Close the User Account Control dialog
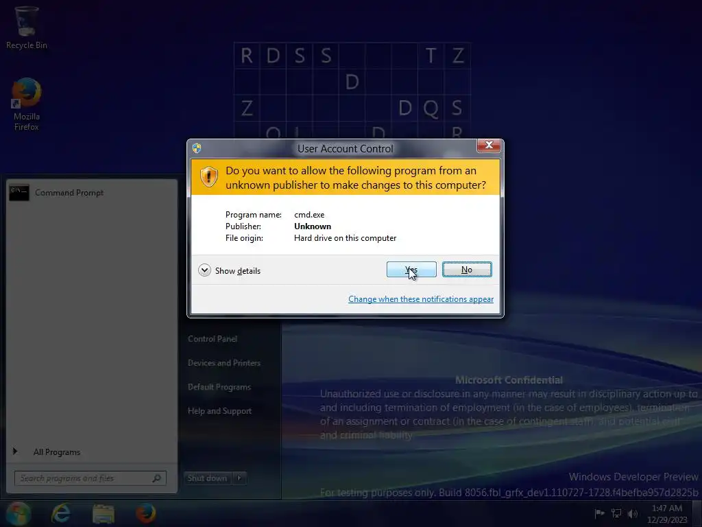Viewport: 702px width, 527px height. pyautogui.click(x=488, y=145)
